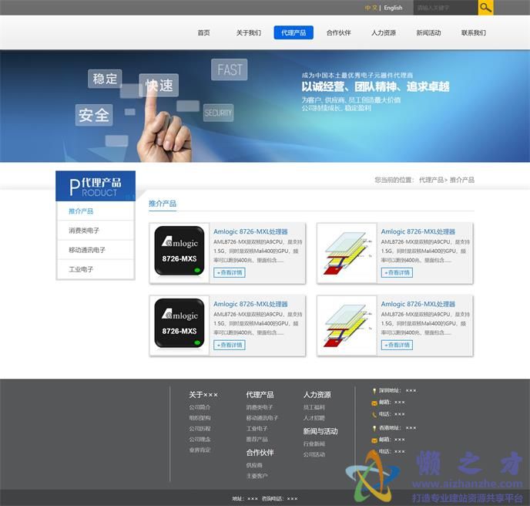
Task: Open 合作伙伴 (Partners) in the top navigation
Action: pyautogui.click(x=338, y=33)
